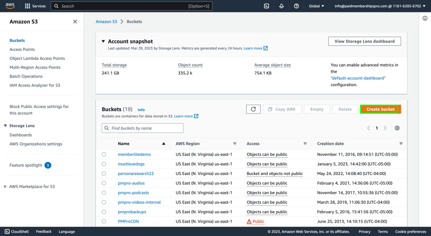Select the pmpro-videos-internal bucket radio button

tap(104, 202)
